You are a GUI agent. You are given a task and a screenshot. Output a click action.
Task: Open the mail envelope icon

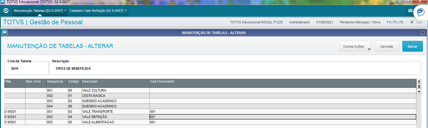410,11
